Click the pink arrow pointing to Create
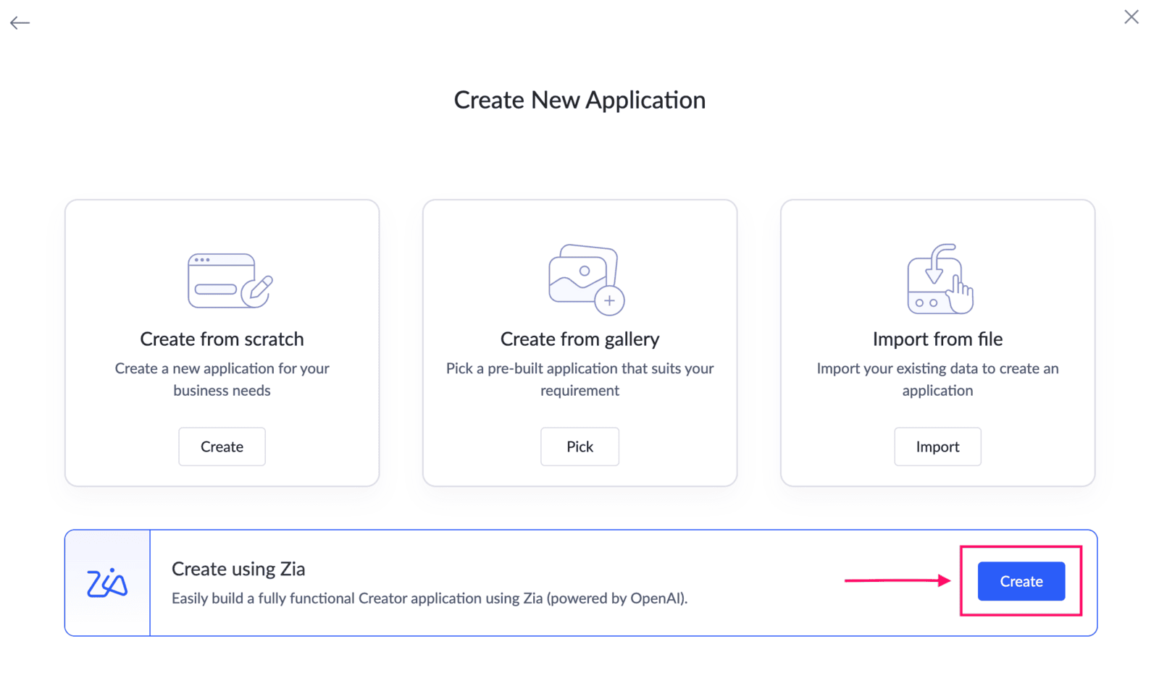This screenshot has height=686, width=1159. (x=898, y=580)
